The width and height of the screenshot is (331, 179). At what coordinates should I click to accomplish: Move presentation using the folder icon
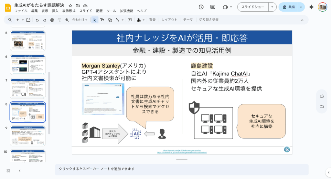(78, 5)
